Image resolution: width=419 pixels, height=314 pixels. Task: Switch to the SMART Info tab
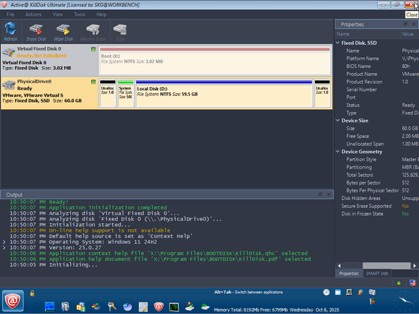click(x=376, y=273)
